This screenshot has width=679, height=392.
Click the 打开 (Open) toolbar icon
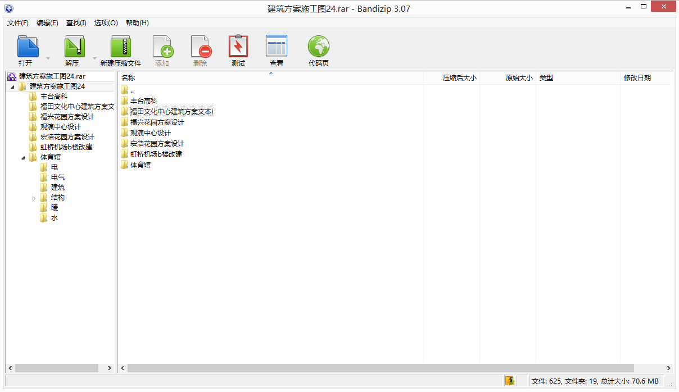point(28,47)
